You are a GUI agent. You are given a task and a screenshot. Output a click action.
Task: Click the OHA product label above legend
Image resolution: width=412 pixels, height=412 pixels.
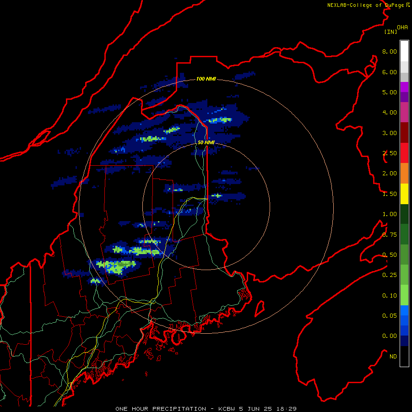point(402,27)
